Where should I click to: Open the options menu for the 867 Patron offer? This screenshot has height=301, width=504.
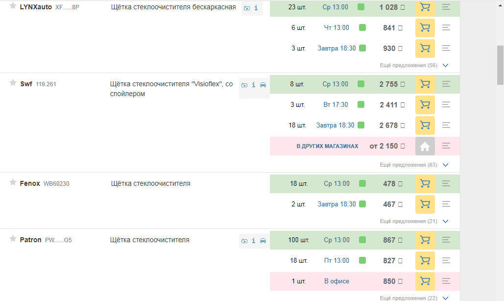point(446,240)
